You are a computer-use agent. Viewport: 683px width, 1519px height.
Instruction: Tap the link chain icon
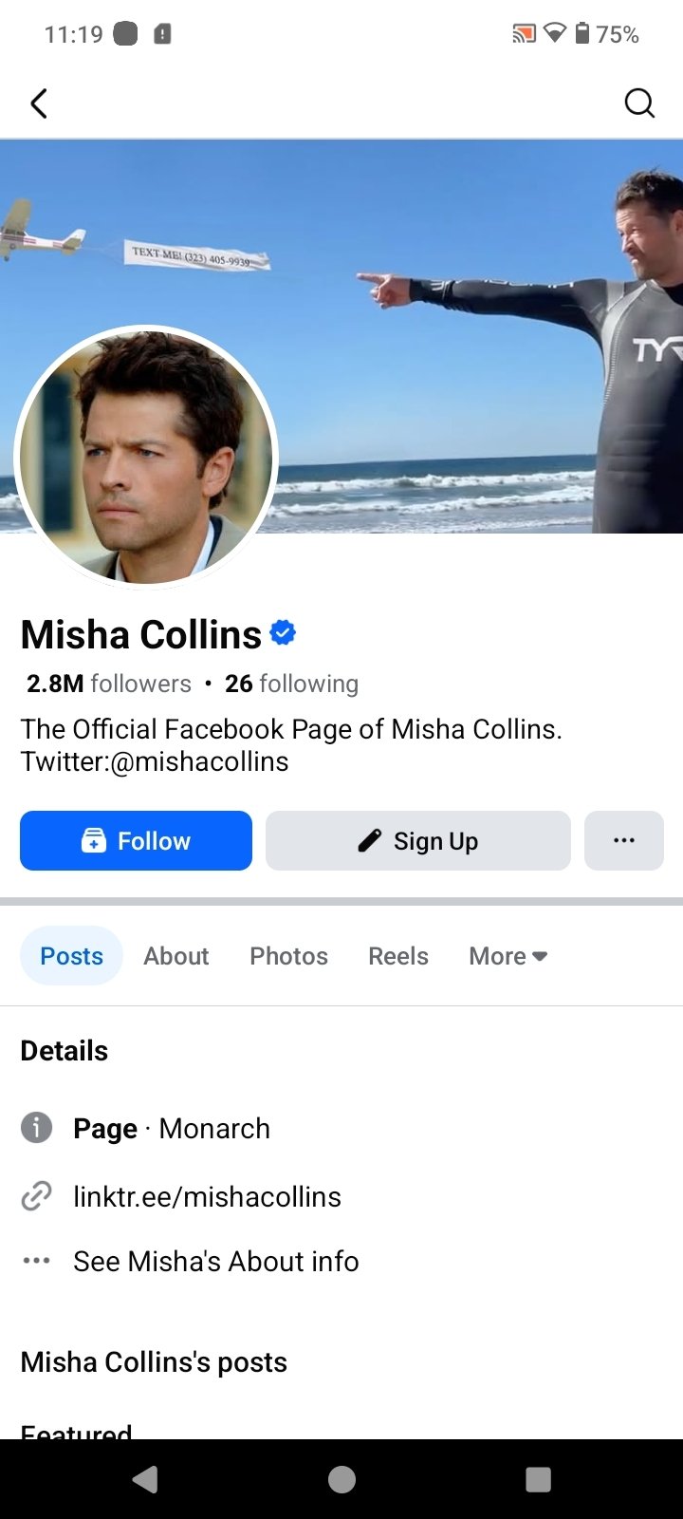(x=36, y=1196)
